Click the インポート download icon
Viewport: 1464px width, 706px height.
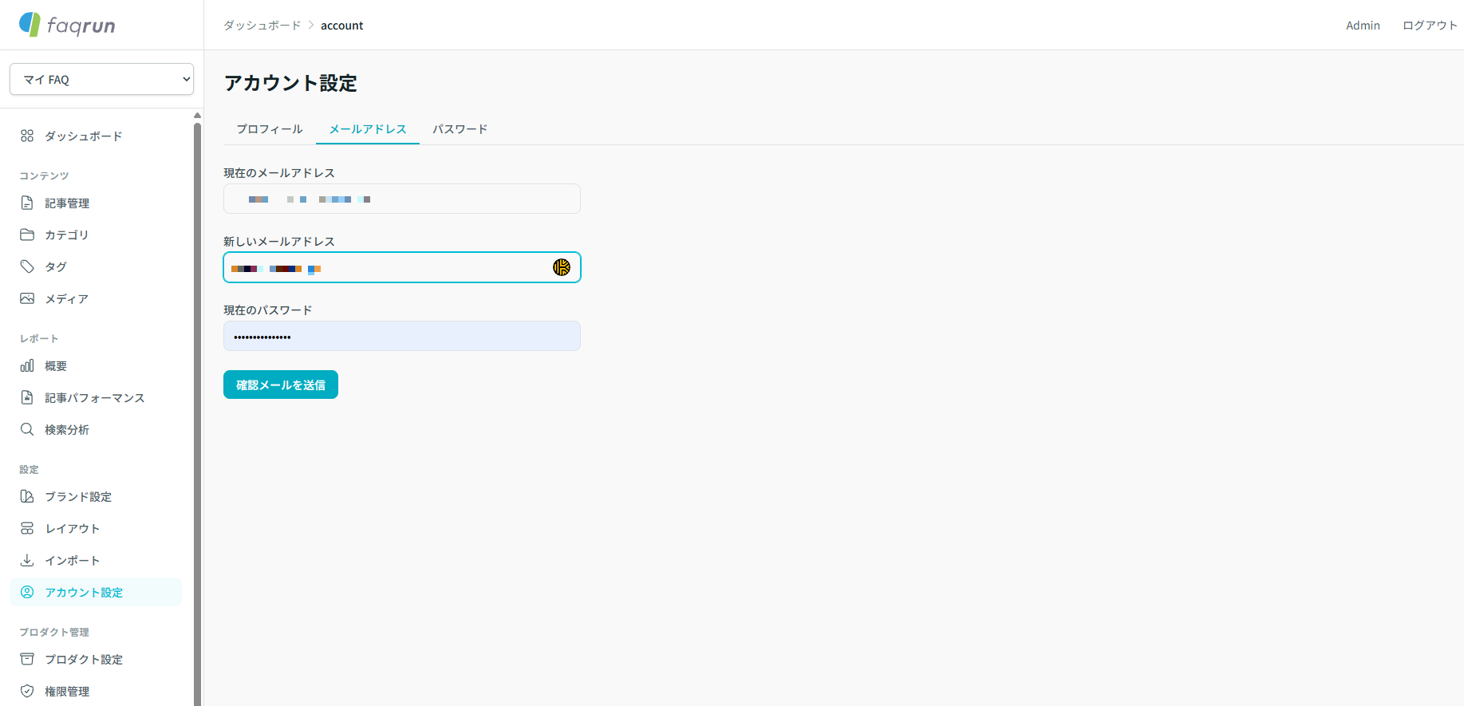[27, 560]
